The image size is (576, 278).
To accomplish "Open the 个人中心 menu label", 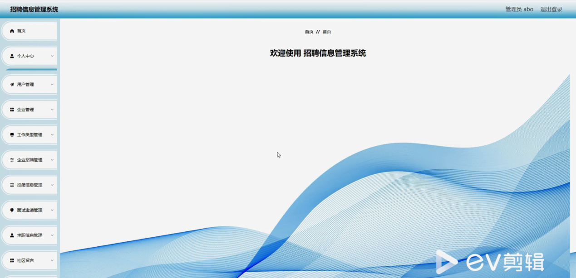I will click(x=25, y=56).
